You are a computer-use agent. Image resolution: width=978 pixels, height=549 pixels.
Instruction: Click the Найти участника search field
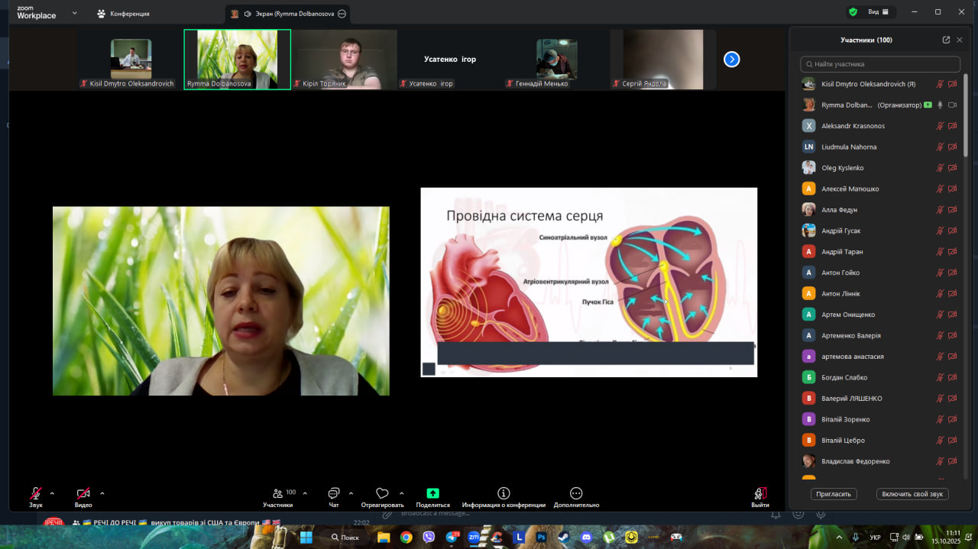880,64
